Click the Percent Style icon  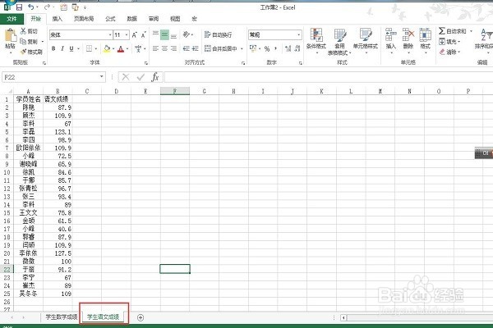(x=267, y=48)
